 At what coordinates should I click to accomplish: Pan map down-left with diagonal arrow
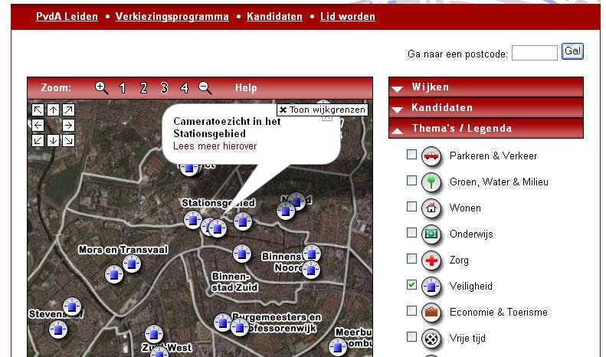pyautogui.click(x=38, y=140)
